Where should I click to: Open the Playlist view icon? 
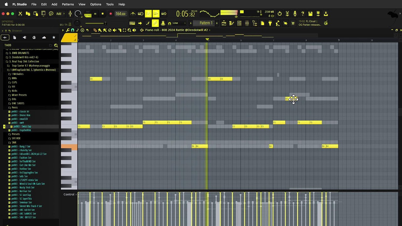pyautogui.click(x=224, y=23)
